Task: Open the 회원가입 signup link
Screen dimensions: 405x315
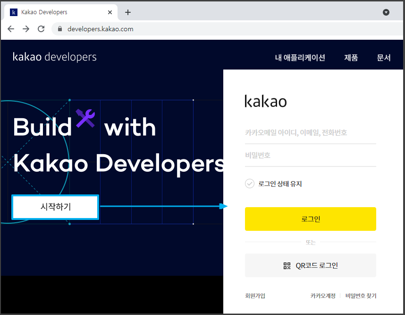Action: 255,295
